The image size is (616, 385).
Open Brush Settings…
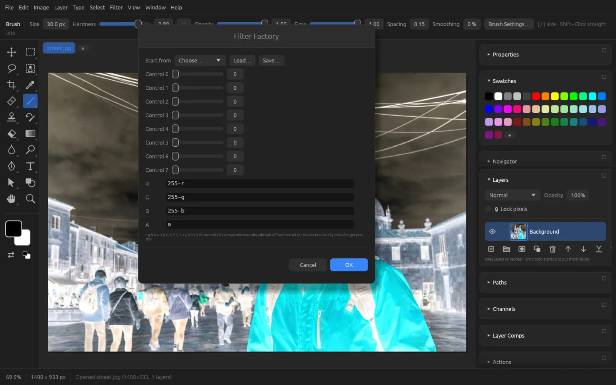[x=509, y=24]
